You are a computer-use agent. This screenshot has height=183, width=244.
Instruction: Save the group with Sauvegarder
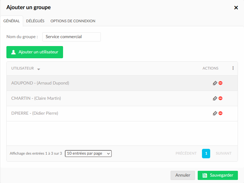point(218,175)
